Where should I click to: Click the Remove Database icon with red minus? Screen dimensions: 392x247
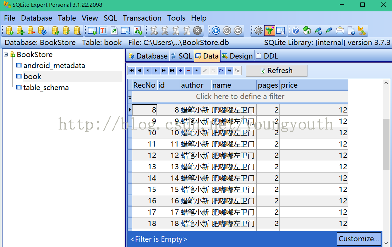click(31, 31)
